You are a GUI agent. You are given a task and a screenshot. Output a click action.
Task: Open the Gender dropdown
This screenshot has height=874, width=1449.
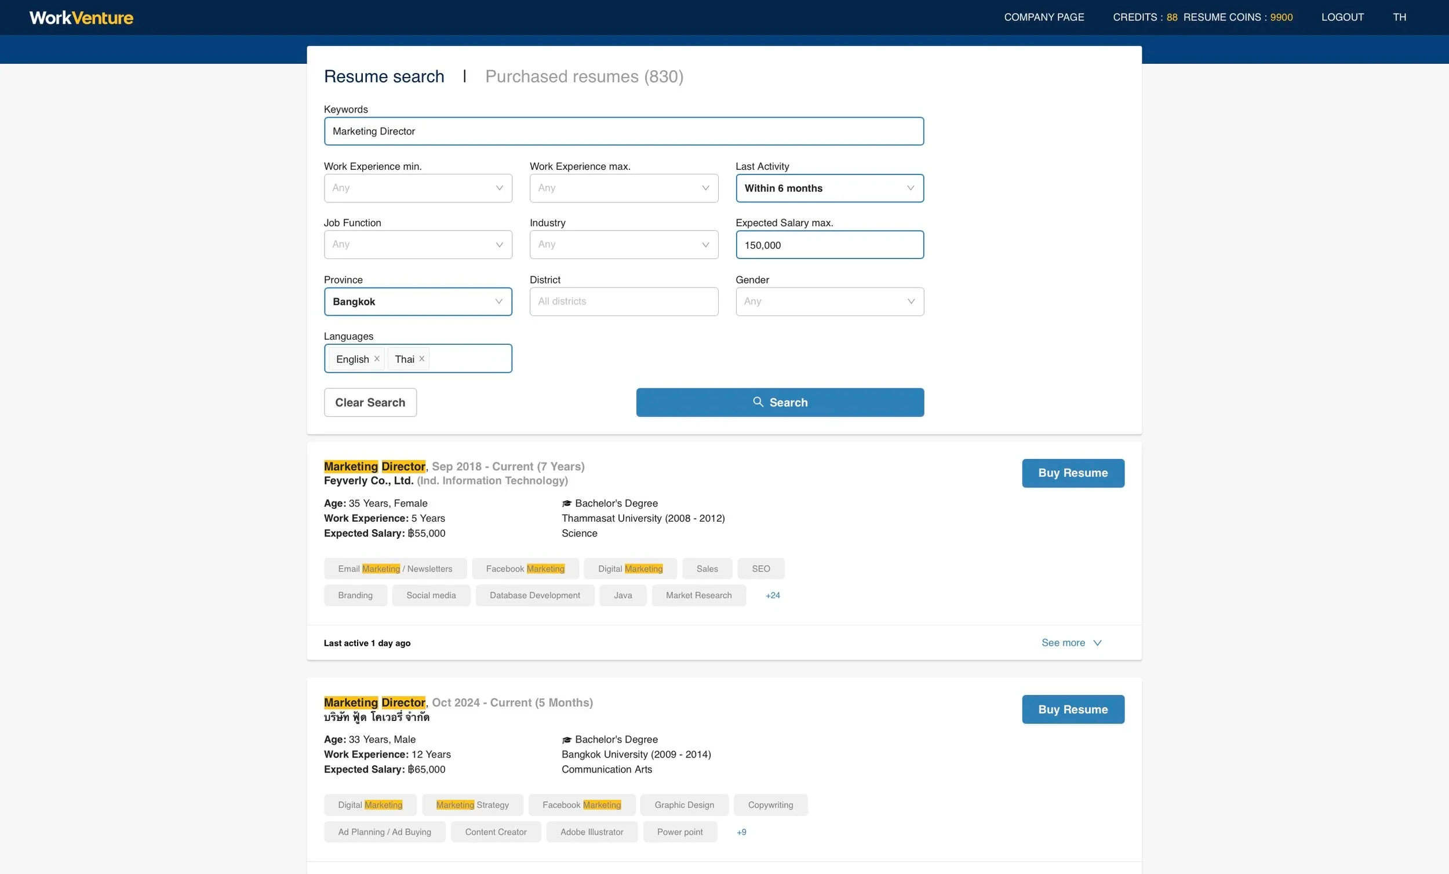point(829,301)
